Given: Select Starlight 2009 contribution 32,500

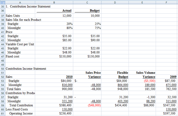Looking at the screenshot, I should coord(172,97).
